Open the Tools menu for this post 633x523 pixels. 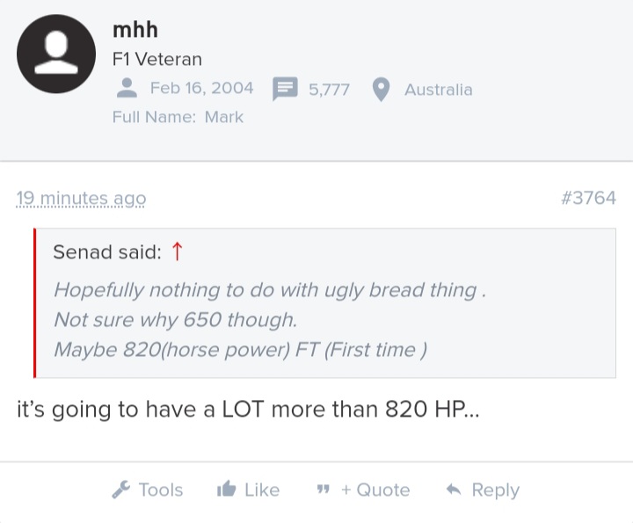(148, 490)
